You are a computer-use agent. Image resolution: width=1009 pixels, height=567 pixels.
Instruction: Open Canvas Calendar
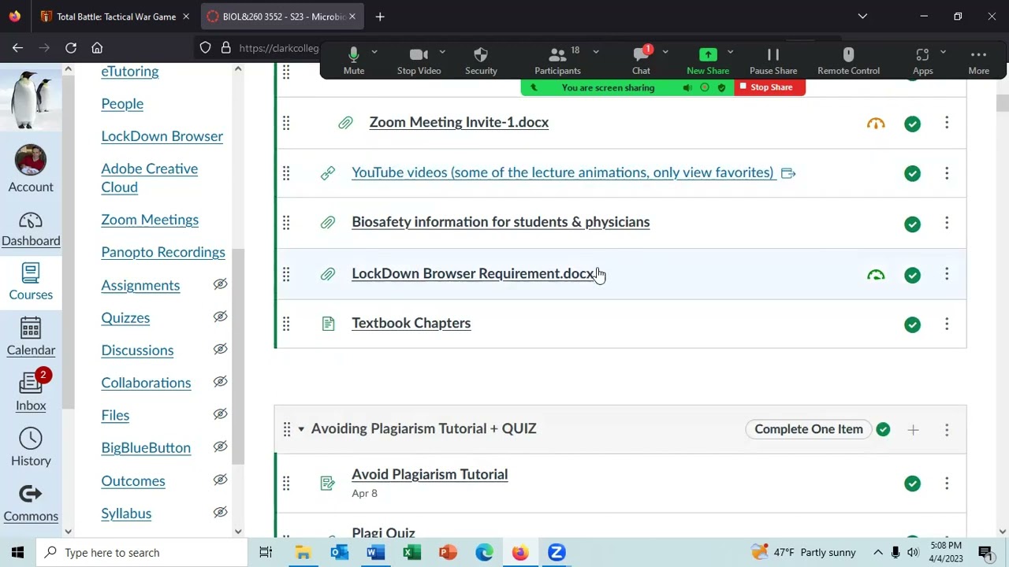coord(31,337)
